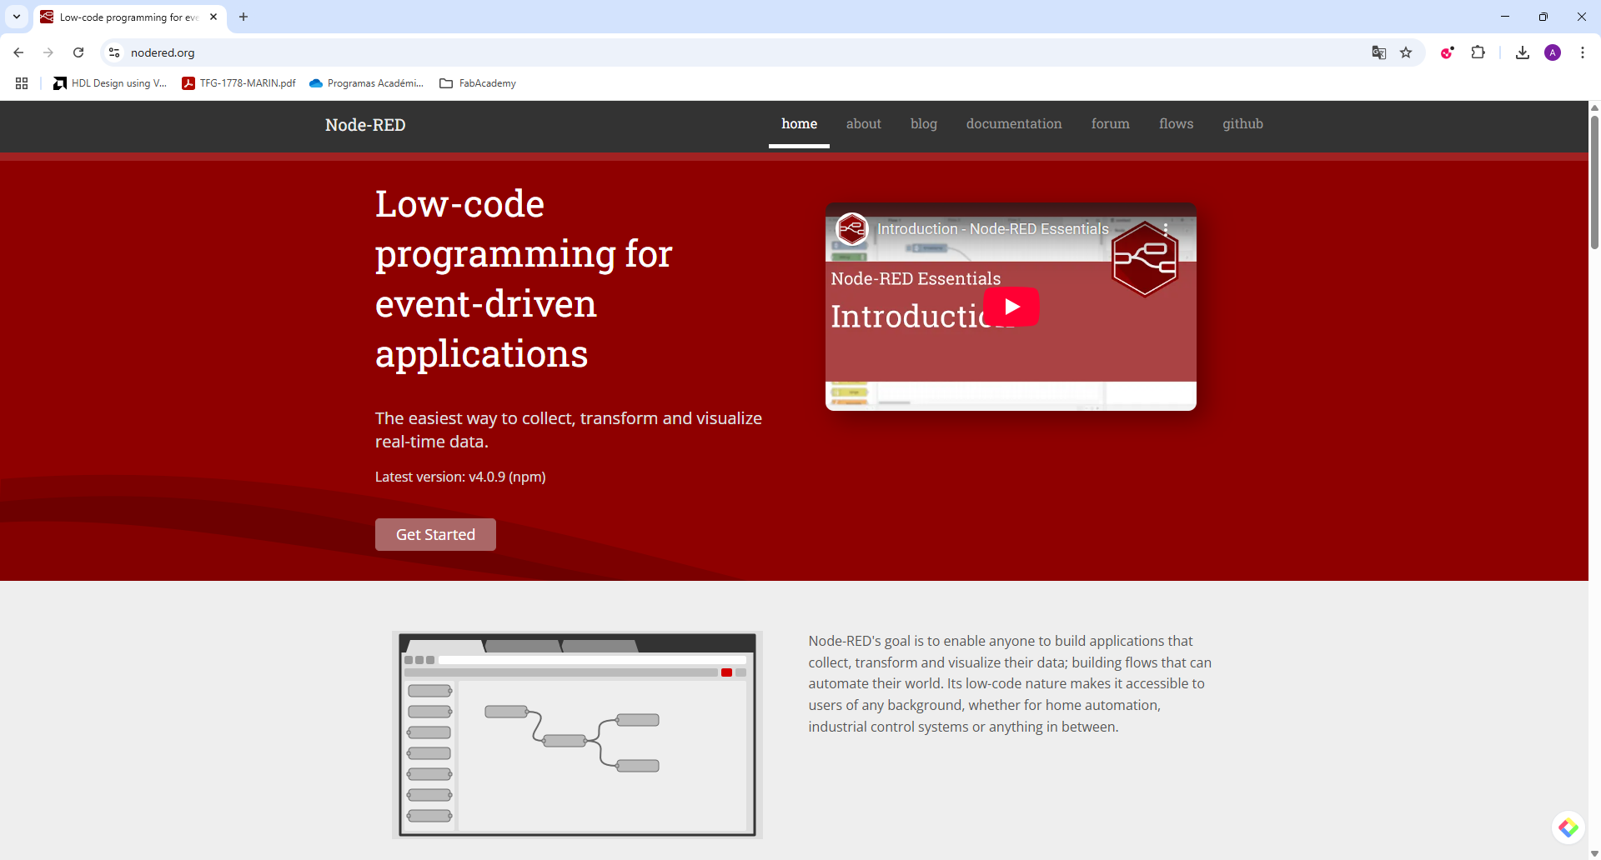Open the HDL Design using V... bookmark
Image resolution: width=1601 pixels, height=860 pixels.
pos(110,83)
